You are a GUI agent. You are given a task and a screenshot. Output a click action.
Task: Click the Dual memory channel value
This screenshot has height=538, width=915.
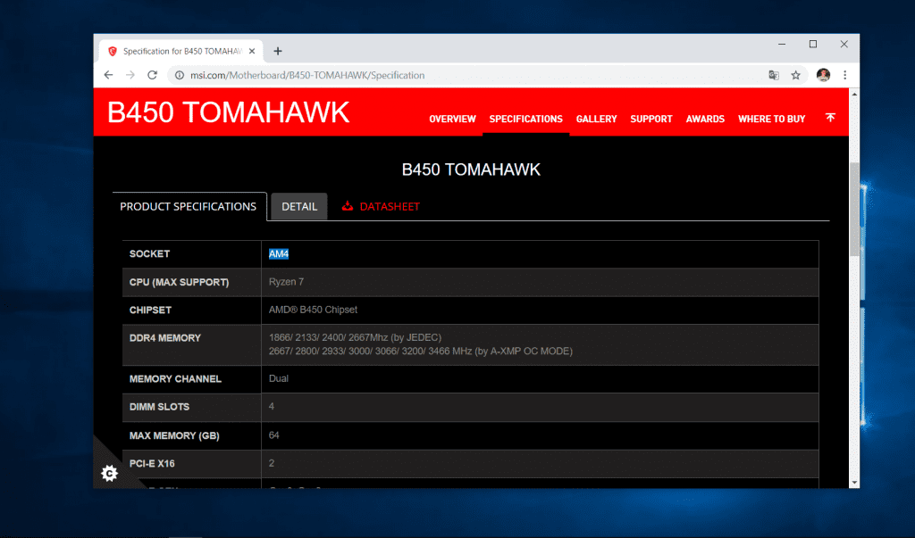coord(279,378)
